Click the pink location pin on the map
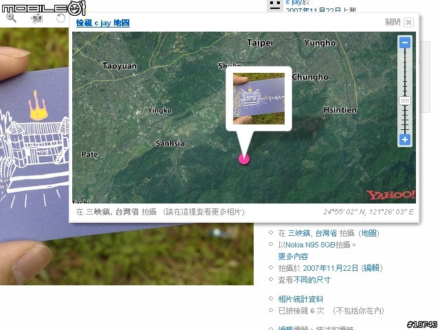 point(244,159)
